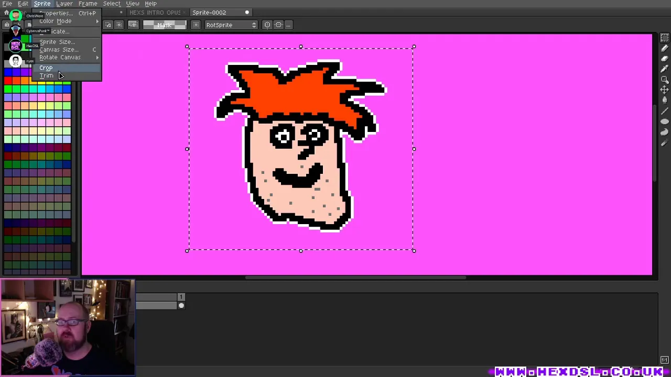Select the Blur/Jumble tool
This screenshot has height=377, width=671.
coord(664,142)
